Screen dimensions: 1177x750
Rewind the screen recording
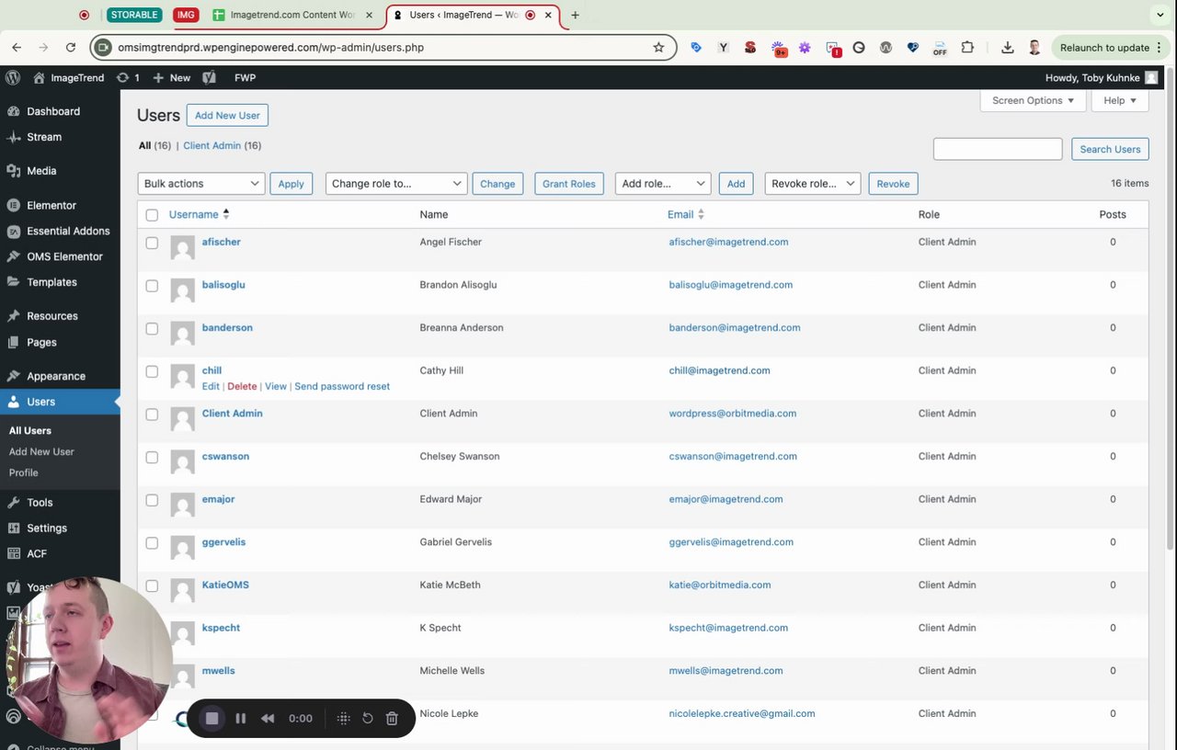pyautogui.click(x=268, y=719)
